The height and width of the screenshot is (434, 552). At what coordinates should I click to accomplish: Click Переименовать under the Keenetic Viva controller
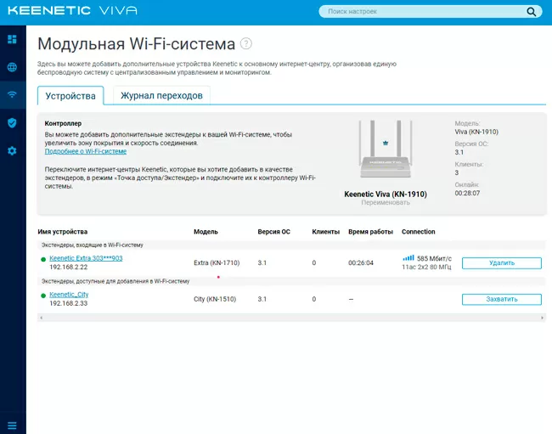(385, 203)
